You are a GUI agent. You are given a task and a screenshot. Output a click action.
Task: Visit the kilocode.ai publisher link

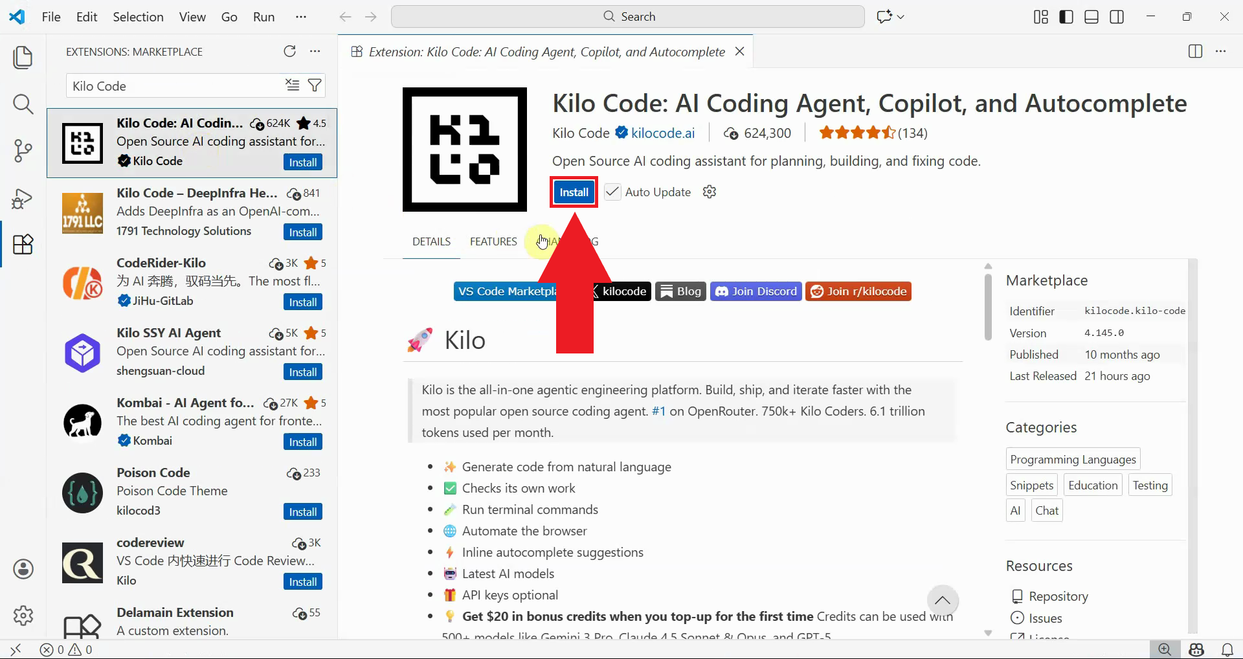[x=662, y=133]
